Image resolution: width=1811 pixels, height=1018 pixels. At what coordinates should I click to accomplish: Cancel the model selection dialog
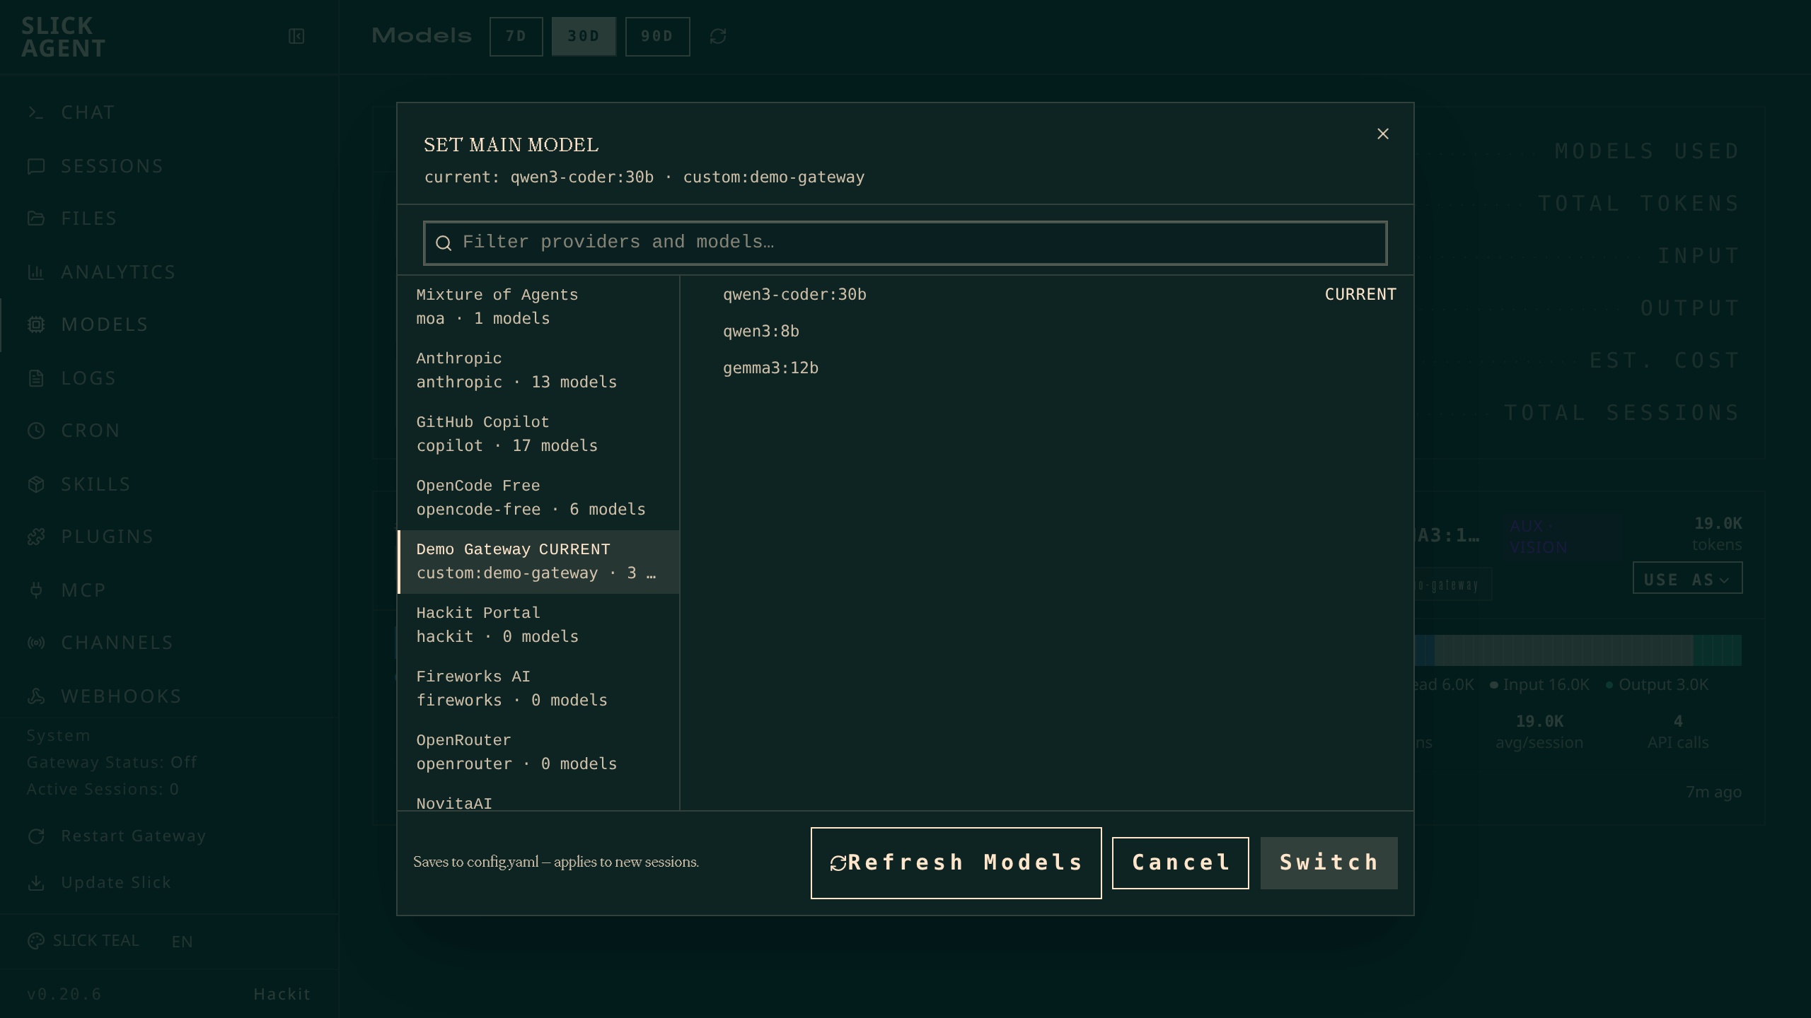pyautogui.click(x=1180, y=862)
